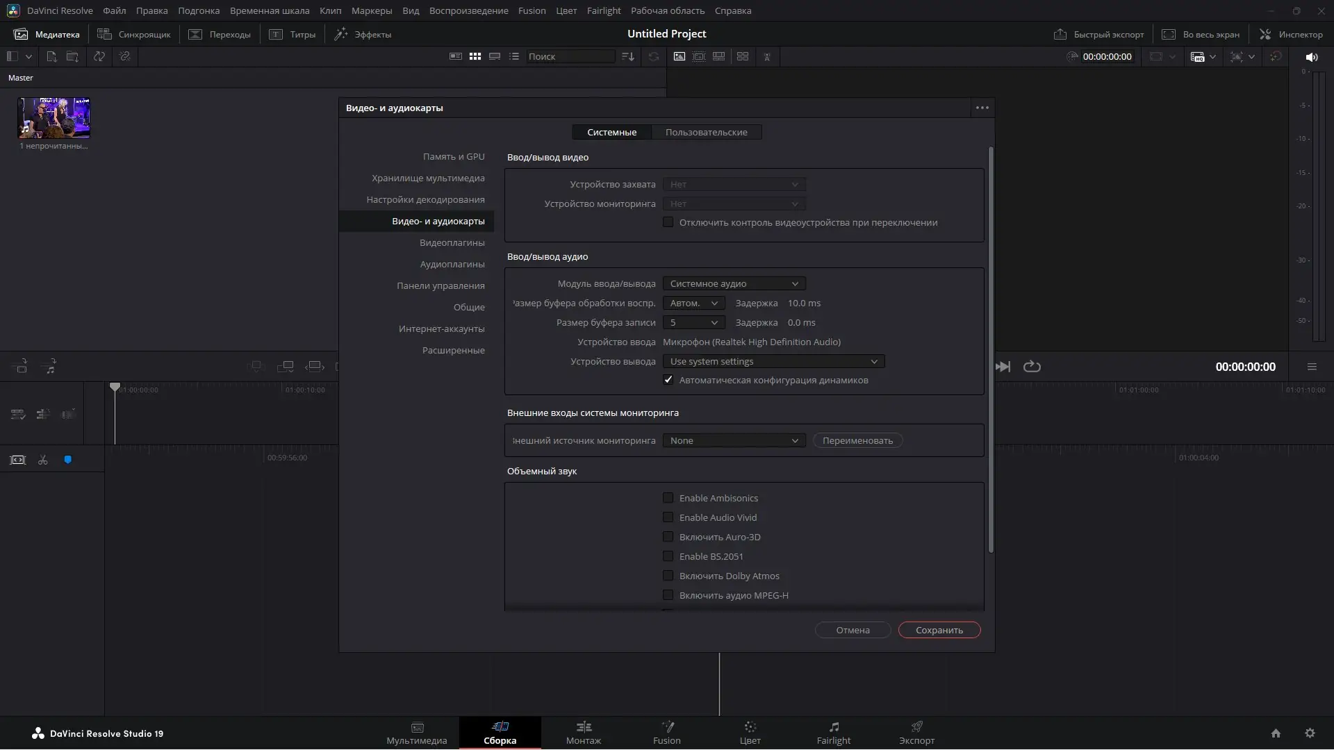
Task: Click the project settings gear icon
Action: [1310, 733]
